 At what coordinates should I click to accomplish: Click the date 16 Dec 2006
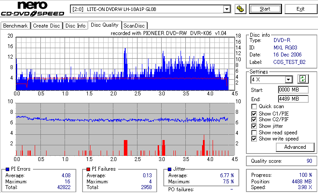point(287,55)
